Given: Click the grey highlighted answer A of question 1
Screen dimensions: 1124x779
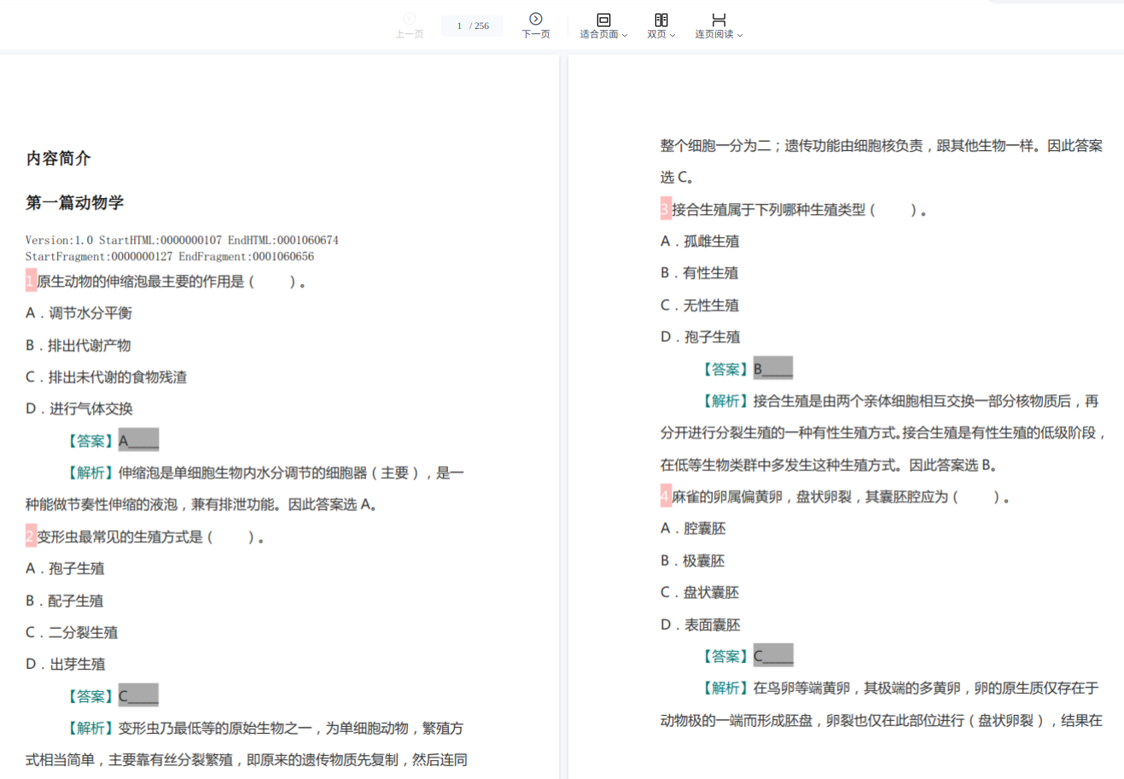Looking at the screenshot, I should pyautogui.click(x=138, y=440).
